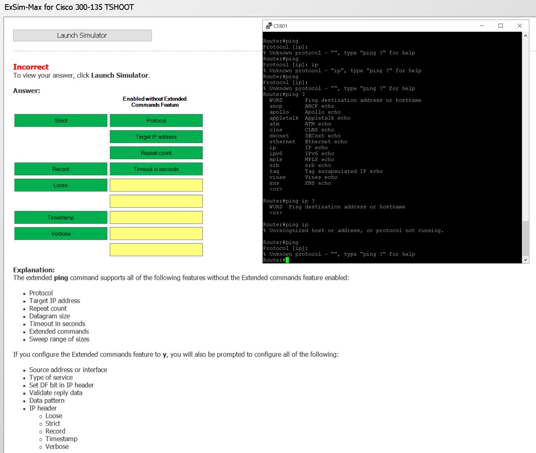Select the green Verbose answer box
The width and height of the screenshot is (536, 453).
[61, 233]
